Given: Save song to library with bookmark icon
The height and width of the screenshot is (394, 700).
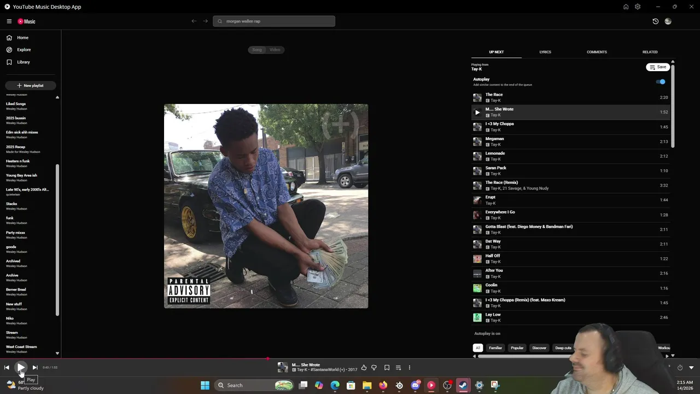Looking at the screenshot, I should pyautogui.click(x=387, y=368).
